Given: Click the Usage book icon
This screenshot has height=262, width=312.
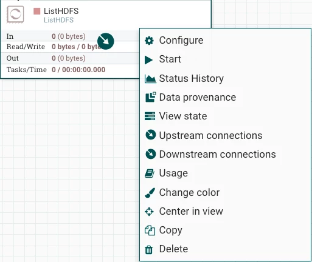Looking at the screenshot, I should [x=150, y=173].
